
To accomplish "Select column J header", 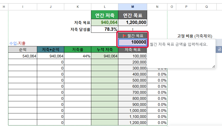I will point(51,7).
